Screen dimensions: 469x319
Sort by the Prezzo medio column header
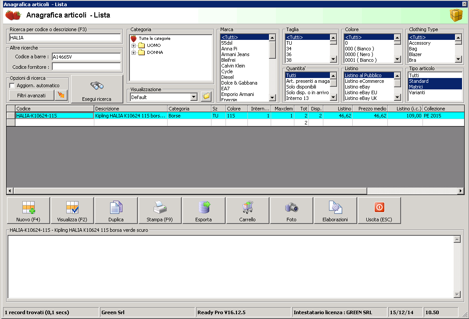pos(370,109)
